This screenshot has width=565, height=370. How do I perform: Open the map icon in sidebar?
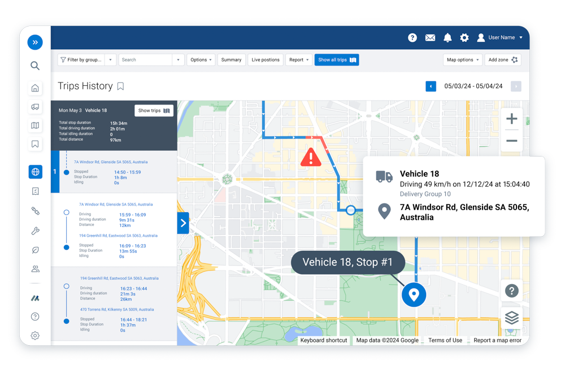[35, 125]
